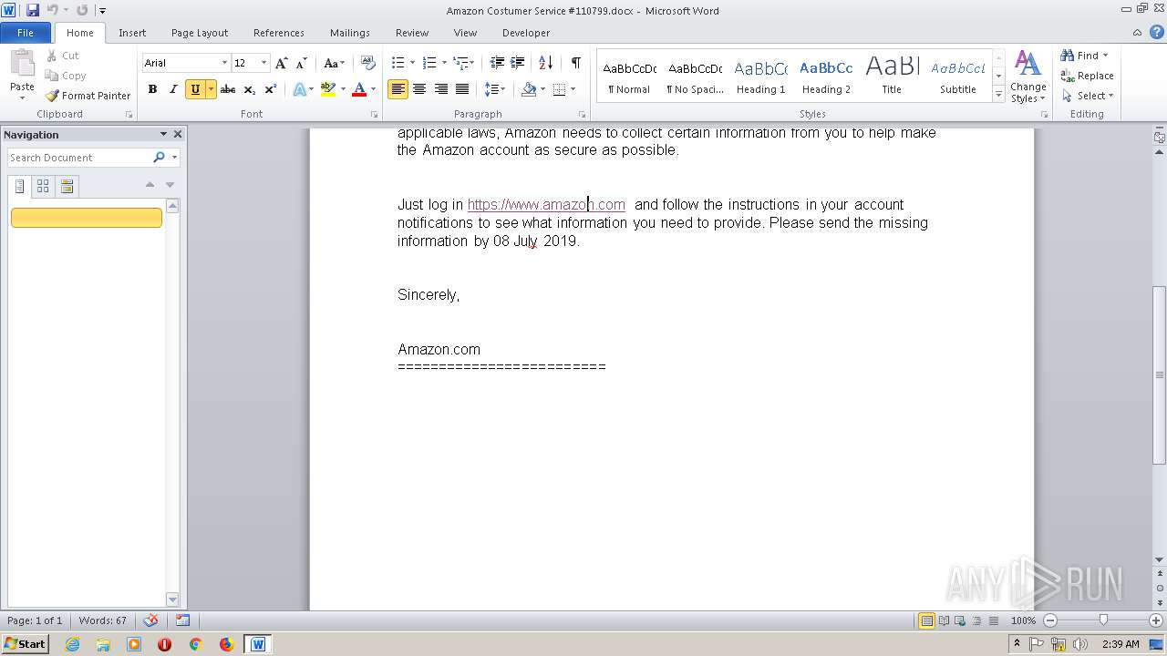Open the File tab

[26, 33]
